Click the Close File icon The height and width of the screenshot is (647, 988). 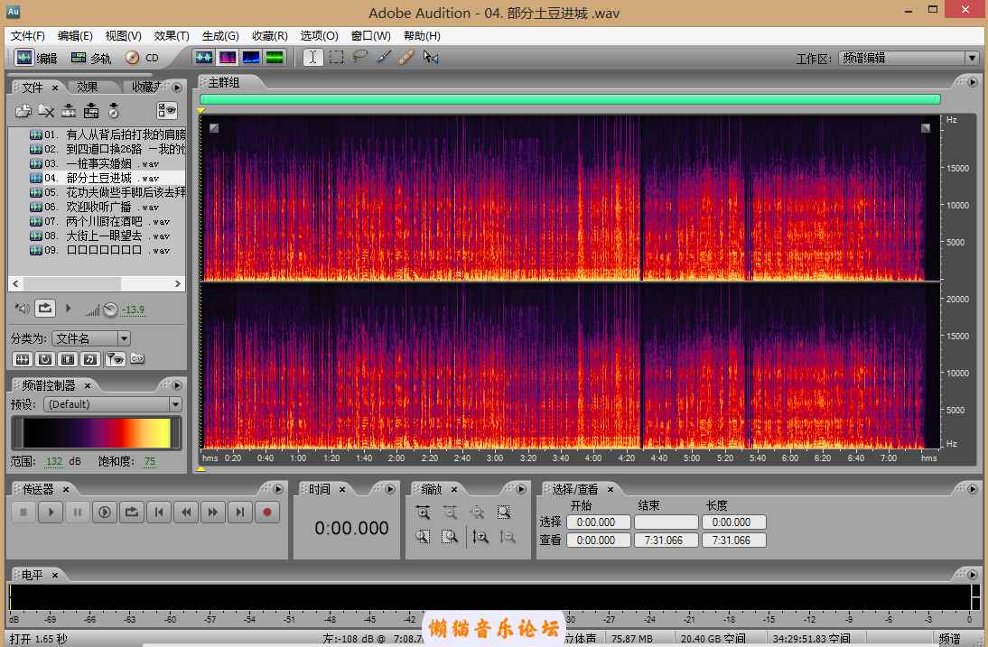46,111
